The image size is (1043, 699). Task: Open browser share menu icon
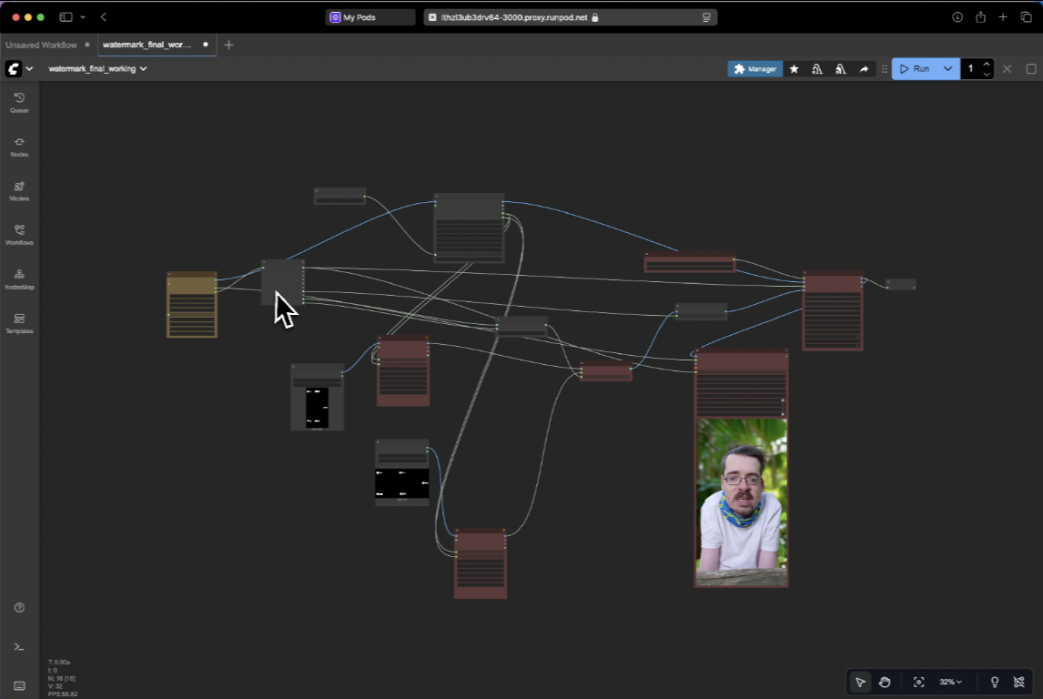point(980,17)
